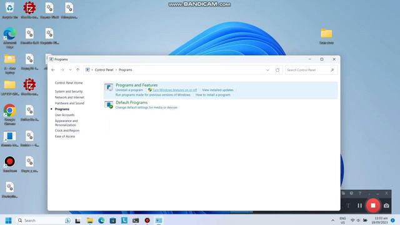Click Change default settings for media or devices
The height and width of the screenshot is (225, 400).
[146, 107]
